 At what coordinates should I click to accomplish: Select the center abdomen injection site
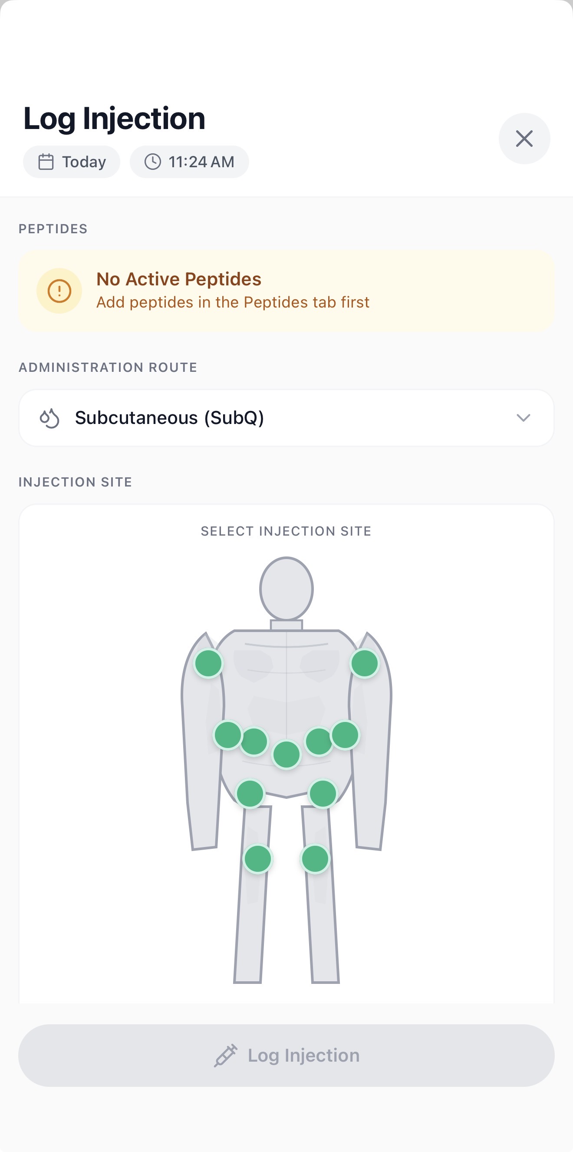click(286, 755)
